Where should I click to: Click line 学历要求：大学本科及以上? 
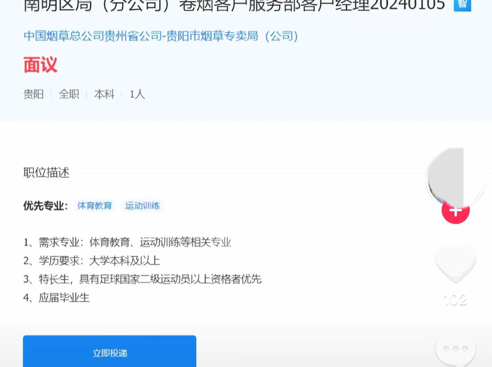point(92,261)
